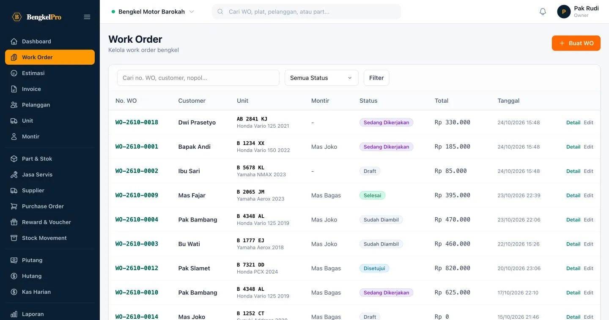Open the Laporan sidebar section

[50, 314]
